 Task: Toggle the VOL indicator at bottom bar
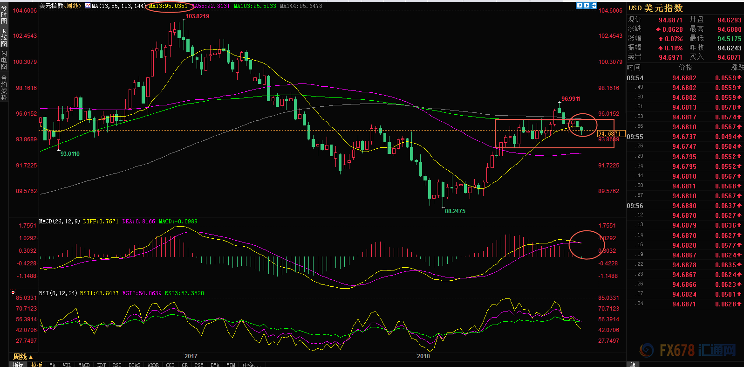pyautogui.click(x=67, y=365)
